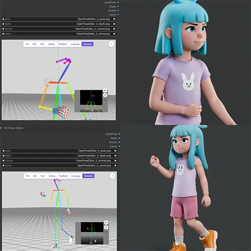The image size is (251, 251).
Task: Click left arrow on lower depth file selector
Action: pyautogui.click(x=3, y=156)
